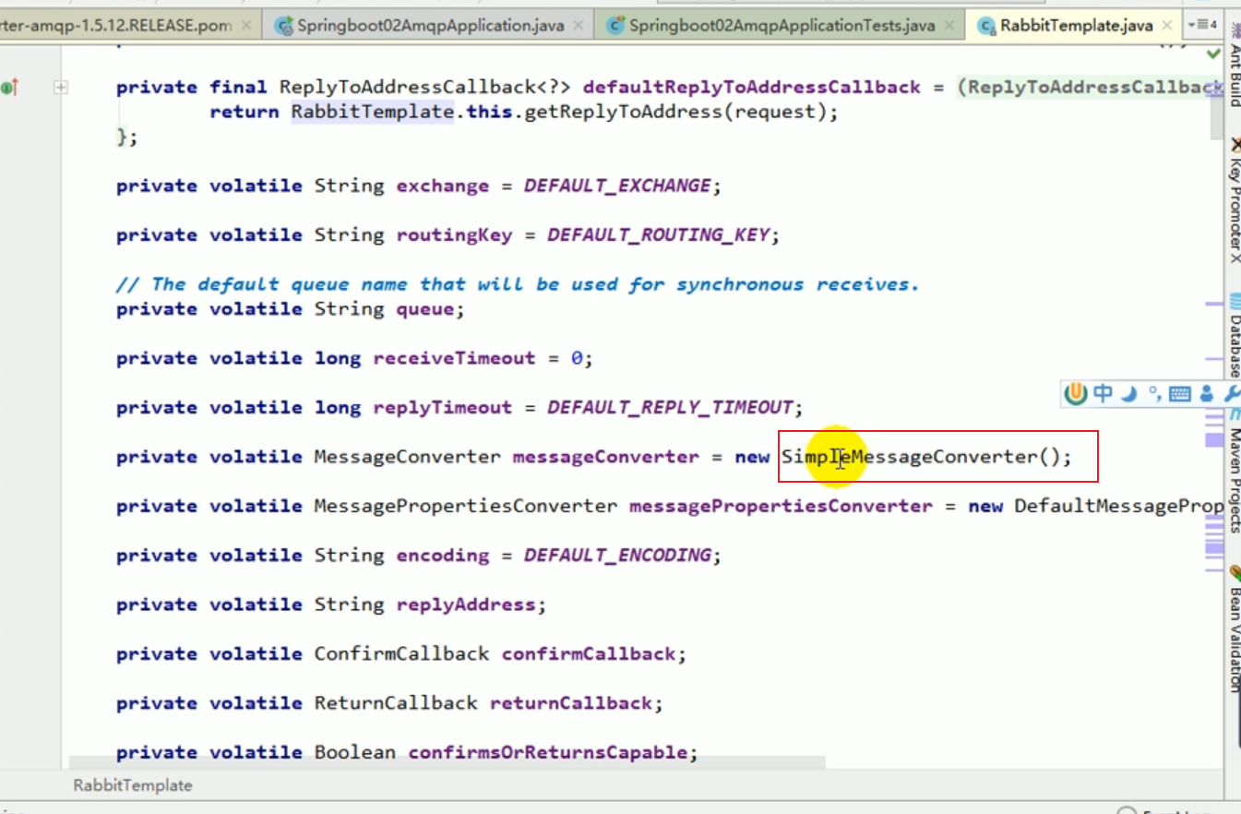Expand the folded defaultReplyToAddressCallback code block

click(x=61, y=88)
